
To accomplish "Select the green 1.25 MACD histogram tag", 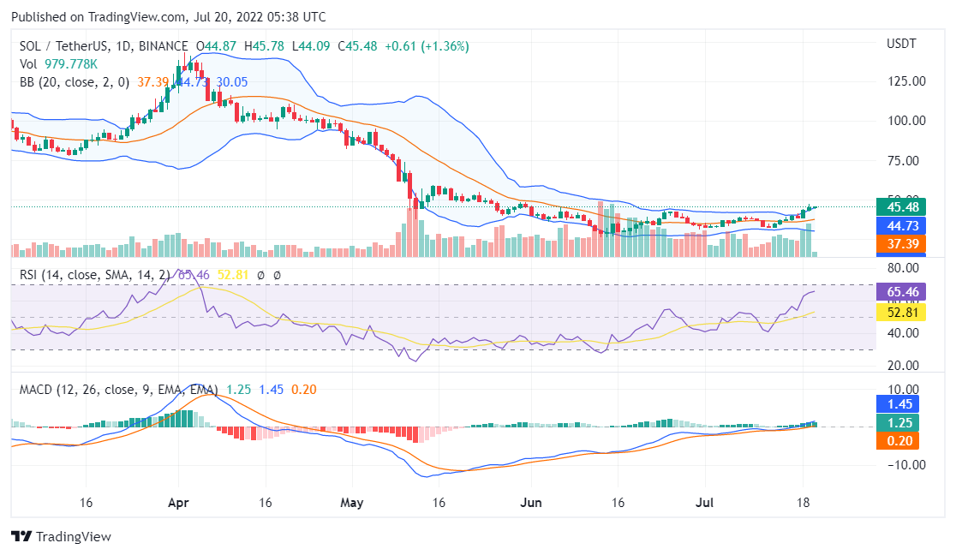I will [903, 422].
